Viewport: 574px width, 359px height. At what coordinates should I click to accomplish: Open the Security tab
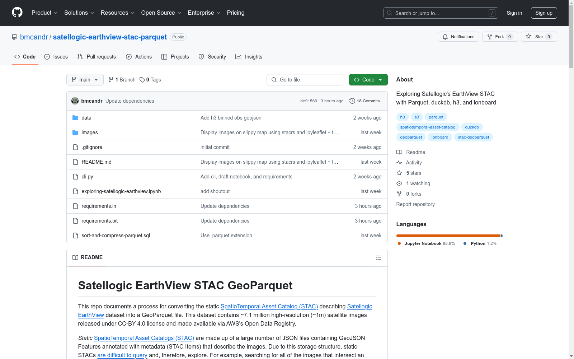click(x=212, y=57)
